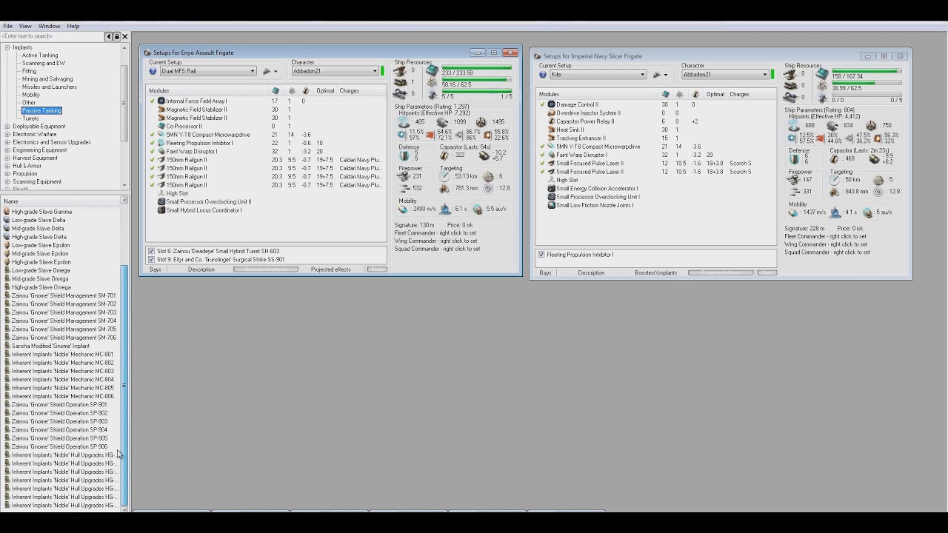This screenshot has width=948, height=533.
Task: Click the CPU column header icon in Slicer window
Action: point(665,94)
